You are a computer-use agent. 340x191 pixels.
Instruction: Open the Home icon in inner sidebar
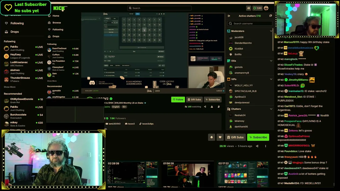tap(49, 16)
